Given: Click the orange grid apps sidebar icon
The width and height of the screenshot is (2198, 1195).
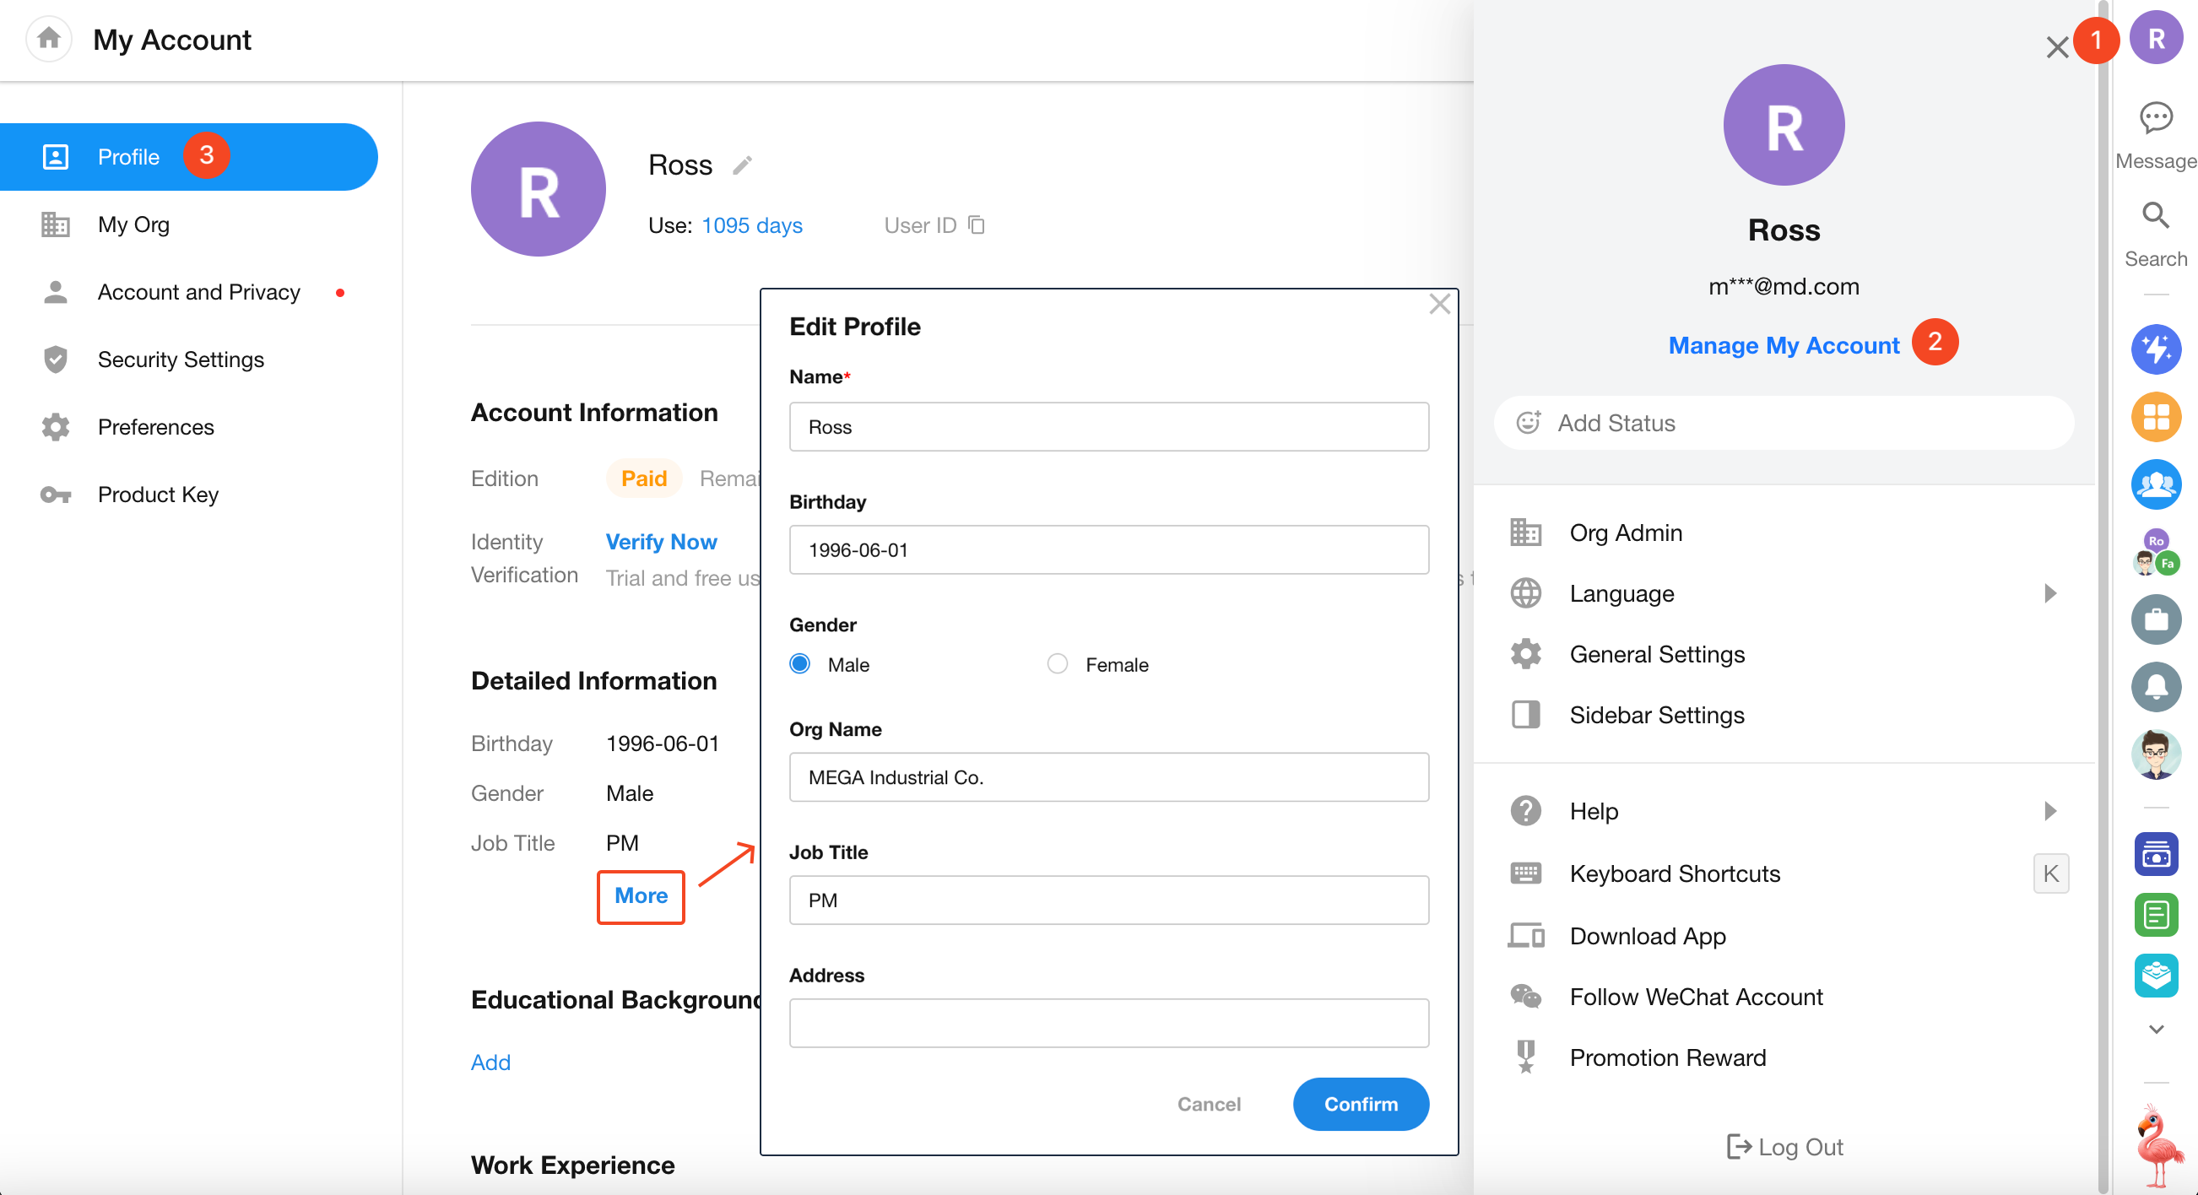Looking at the screenshot, I should pyautogui.click(x=2155, y=417).
